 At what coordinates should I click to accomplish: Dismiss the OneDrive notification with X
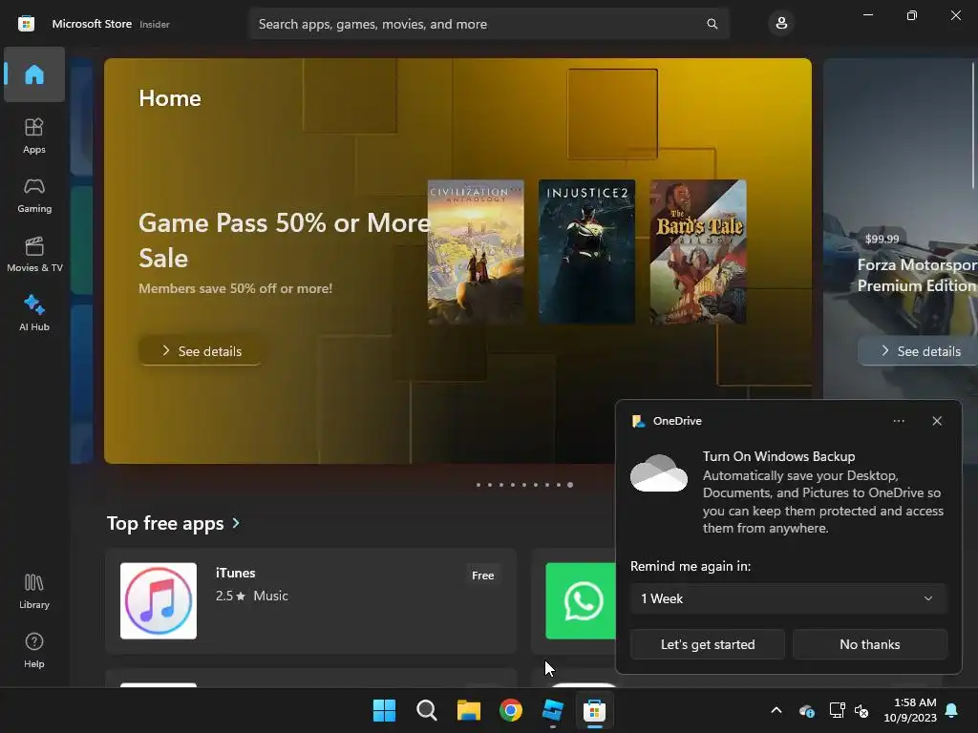pos(937,421)
